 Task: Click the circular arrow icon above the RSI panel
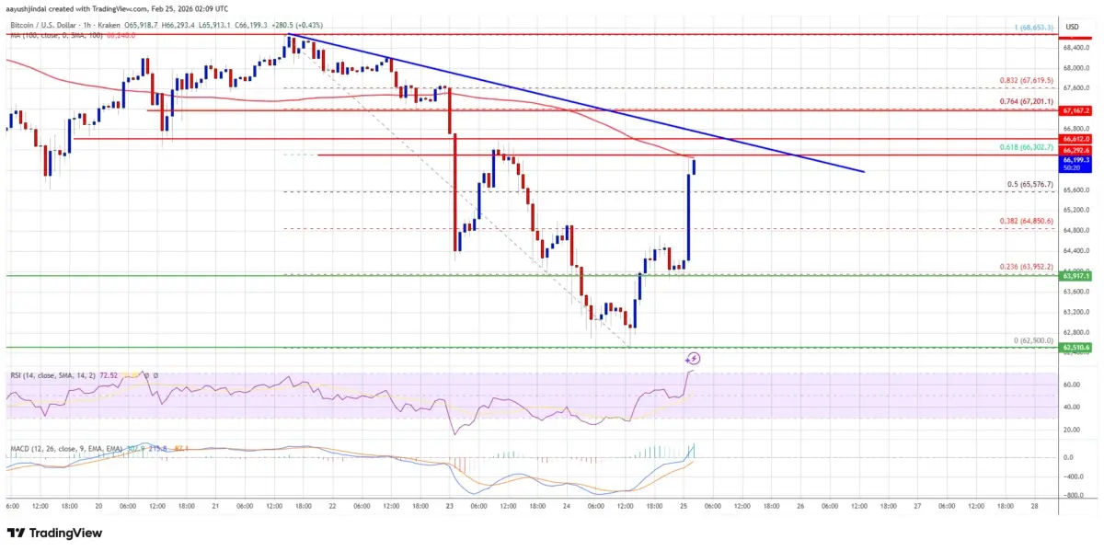(x=693, y=359)
